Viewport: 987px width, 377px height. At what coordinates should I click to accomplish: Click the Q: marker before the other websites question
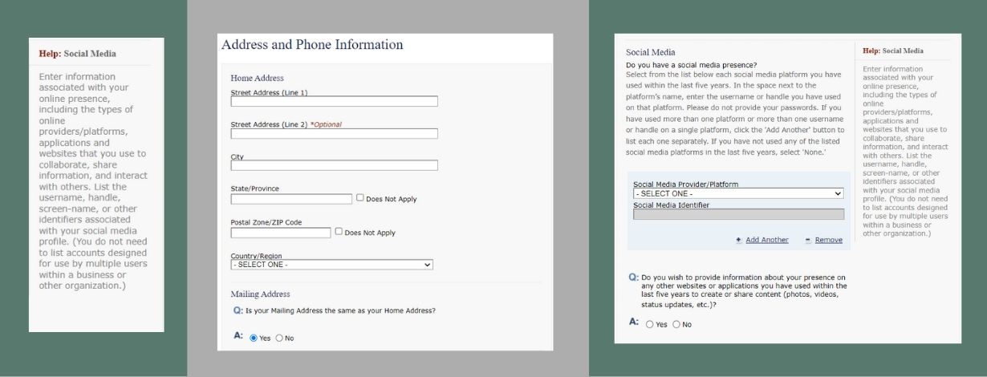click(633, 277)
